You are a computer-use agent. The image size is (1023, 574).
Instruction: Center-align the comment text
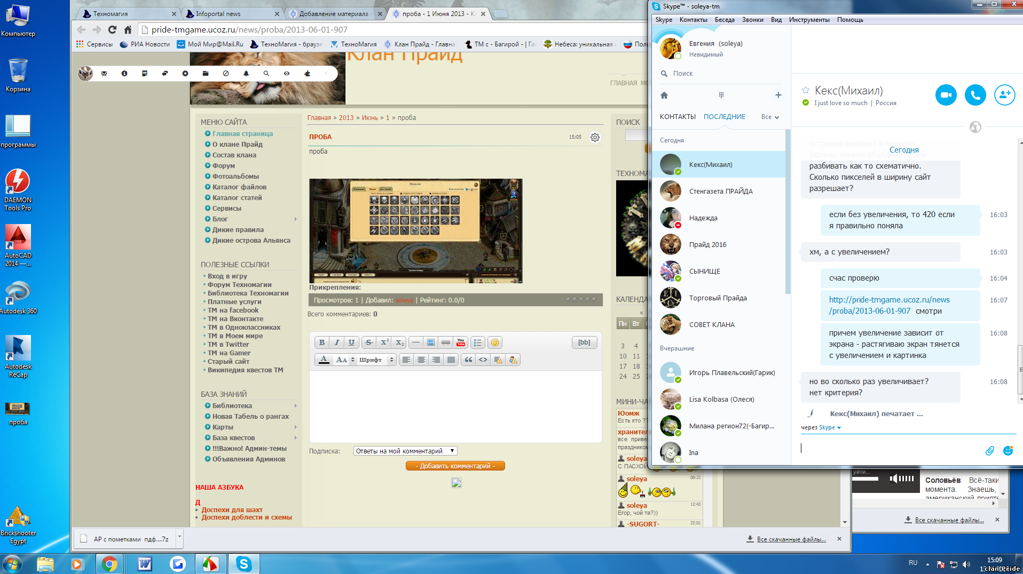coord(421,360)
